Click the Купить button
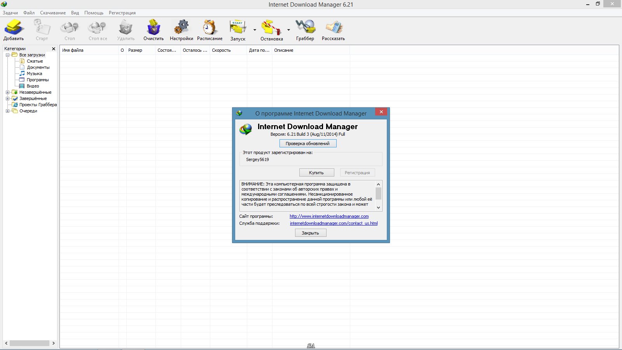 pyautogui.click(x=316, y=173)
